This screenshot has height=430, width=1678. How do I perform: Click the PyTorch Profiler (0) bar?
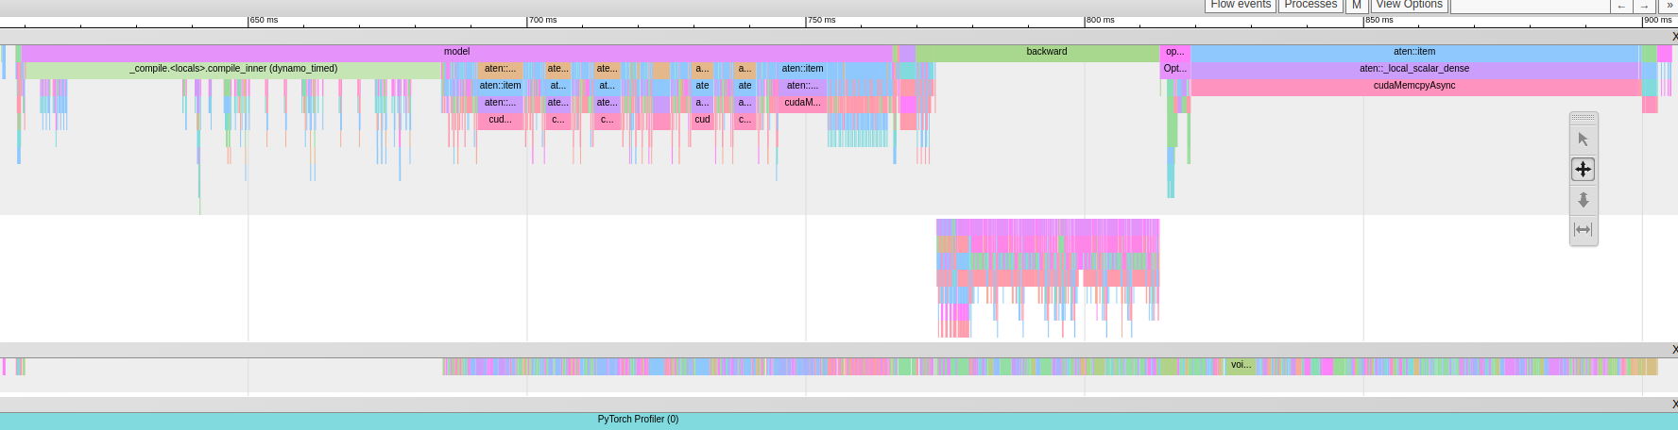coord(638,420)
